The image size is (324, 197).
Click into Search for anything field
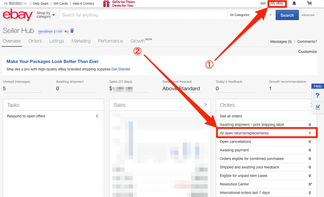(x=143, y=15)
